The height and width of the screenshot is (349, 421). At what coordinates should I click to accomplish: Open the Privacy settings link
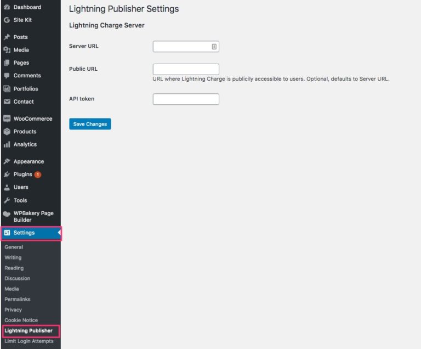pyautogui.click(x=13, y=309)
